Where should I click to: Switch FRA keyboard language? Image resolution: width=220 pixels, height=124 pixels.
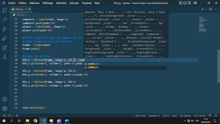point(197,121)
